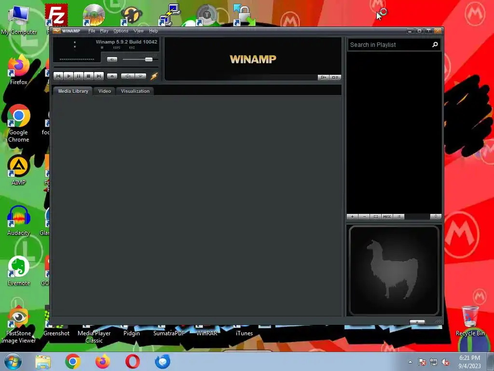Select the AIMP desktop shortcut
The width and height of the screenshot is (494, 371).
pyautogui.click(x=19, y=170)
